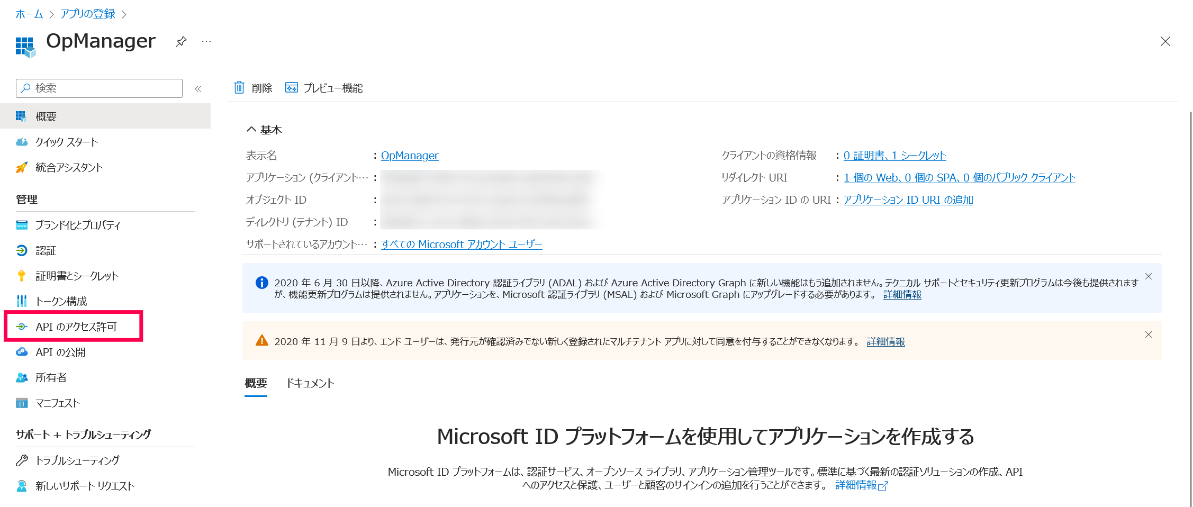Open the API の公開 blade
The height and width of the screenshot is (507, 1193).
coord(60,352)
